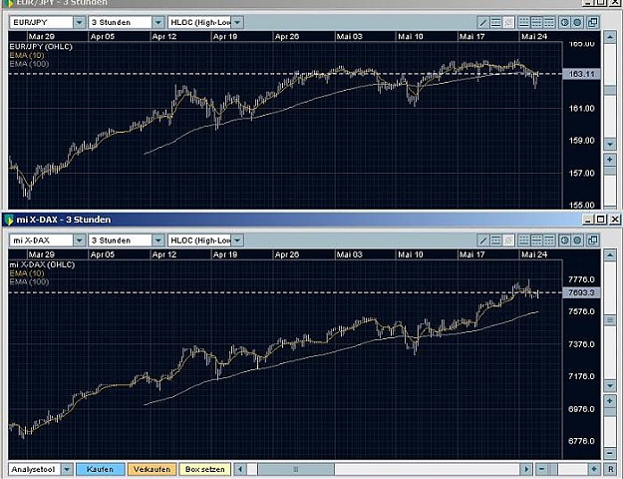Detach the EUR/JPY chart window
The height and width of the screenshot is (479, 623).
(593, 22)
